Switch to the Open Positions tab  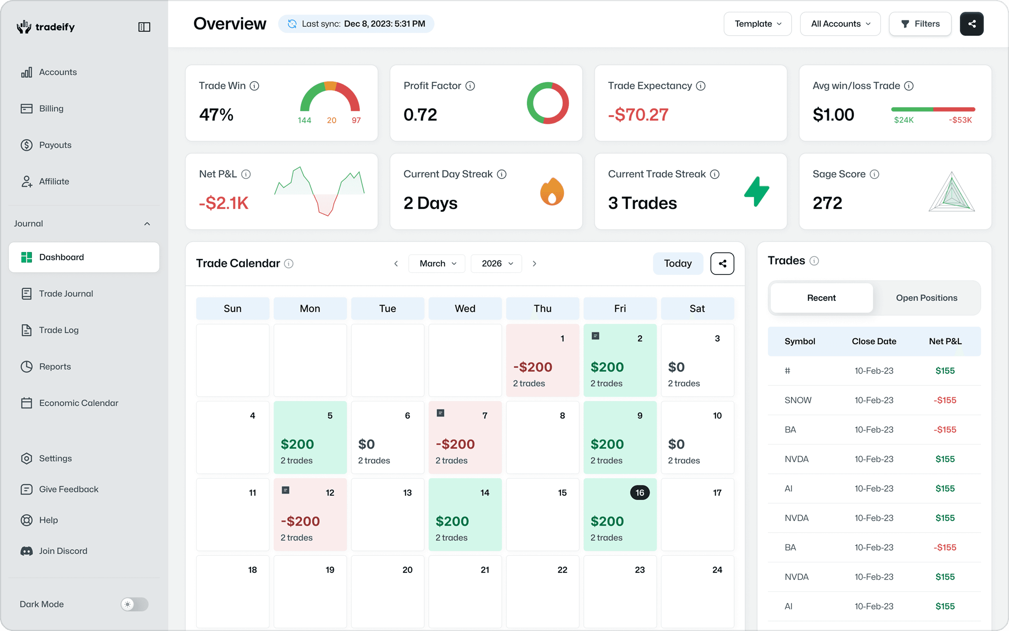pos(926,297)
